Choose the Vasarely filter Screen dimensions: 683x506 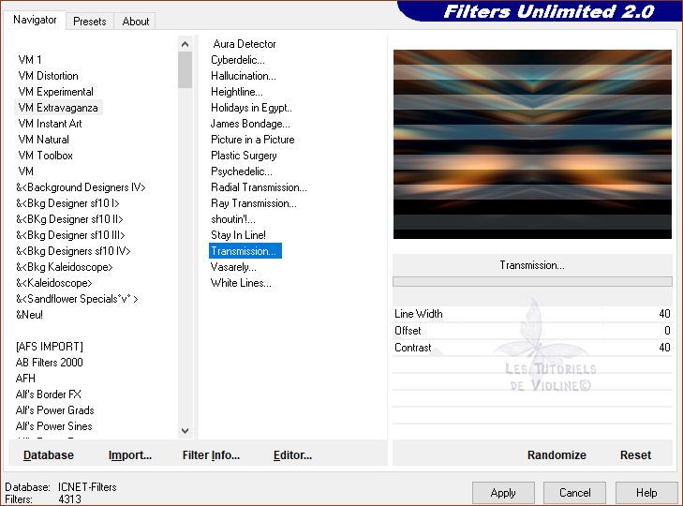tap(233, 267)
